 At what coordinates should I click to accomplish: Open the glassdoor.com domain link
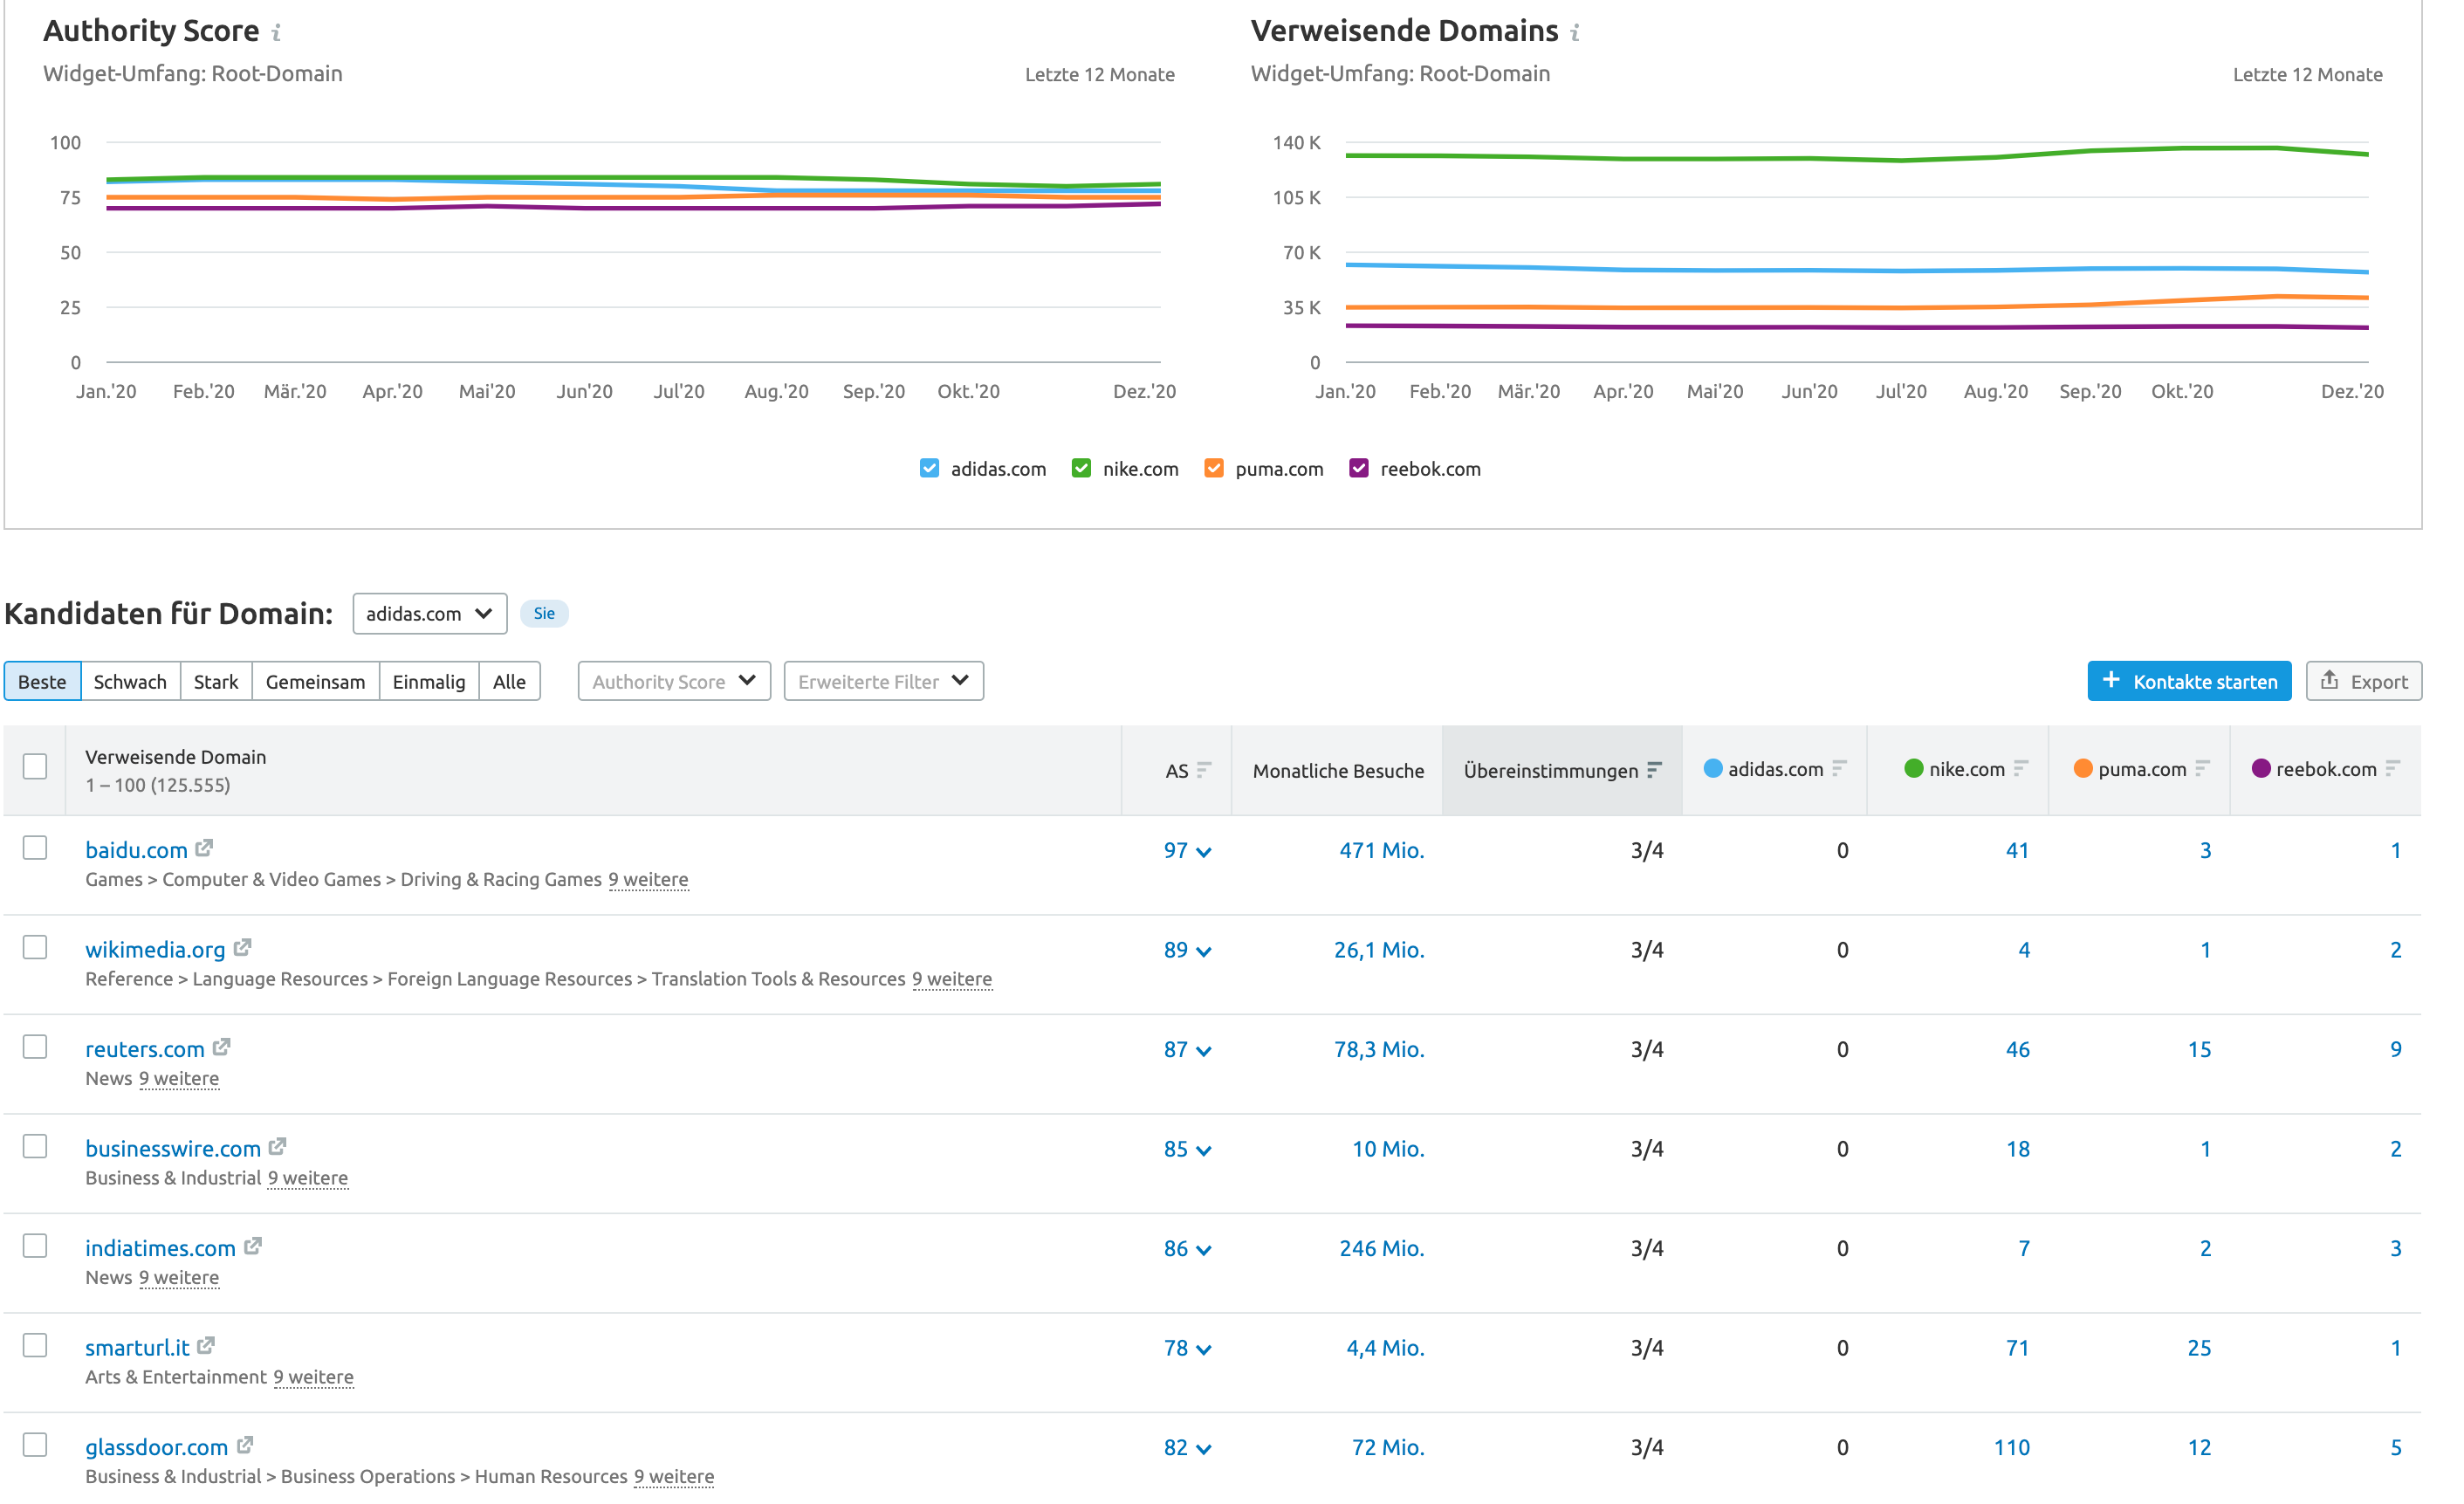(x=156, y=1447)
